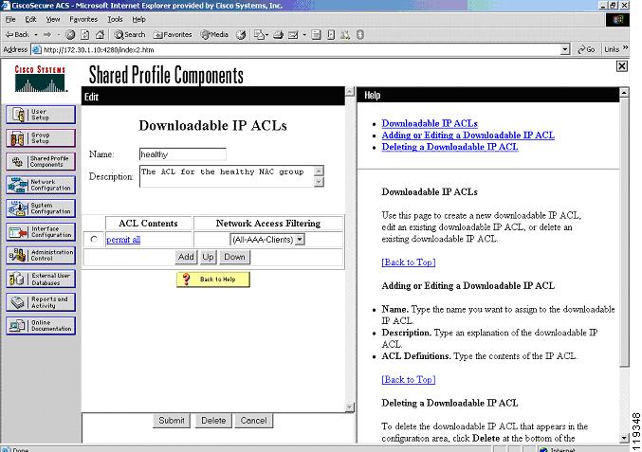Screen dimensions: 642x452
Task: Click Description box scroll up arrow
Action: [x=319, y=171]
